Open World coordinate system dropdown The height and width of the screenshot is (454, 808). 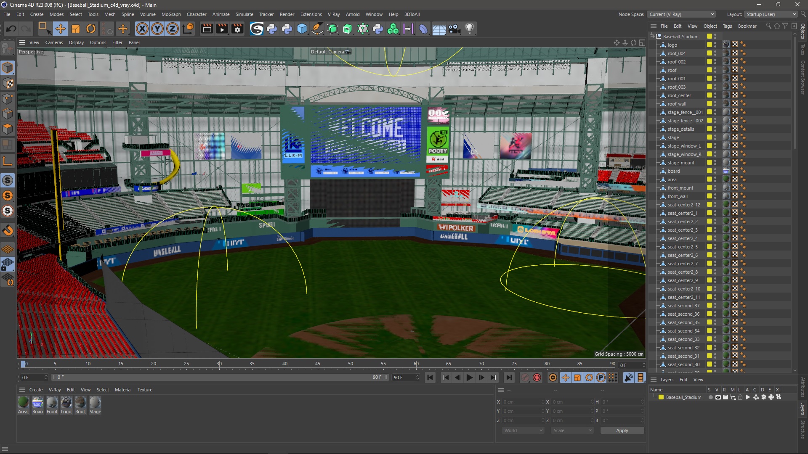(523, 430)
